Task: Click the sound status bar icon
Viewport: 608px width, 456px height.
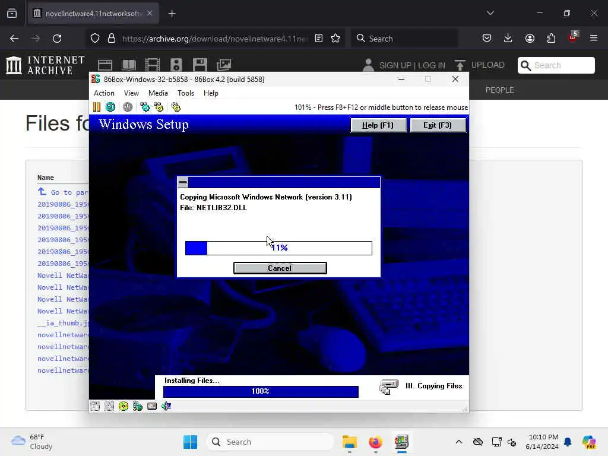Action: [x=166, y=406]
